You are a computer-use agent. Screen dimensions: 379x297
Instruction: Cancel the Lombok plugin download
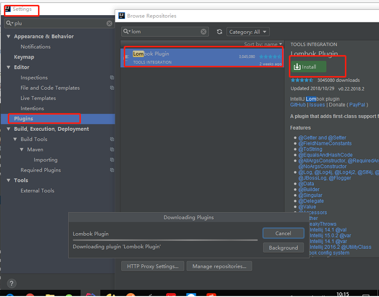(284, 233)
